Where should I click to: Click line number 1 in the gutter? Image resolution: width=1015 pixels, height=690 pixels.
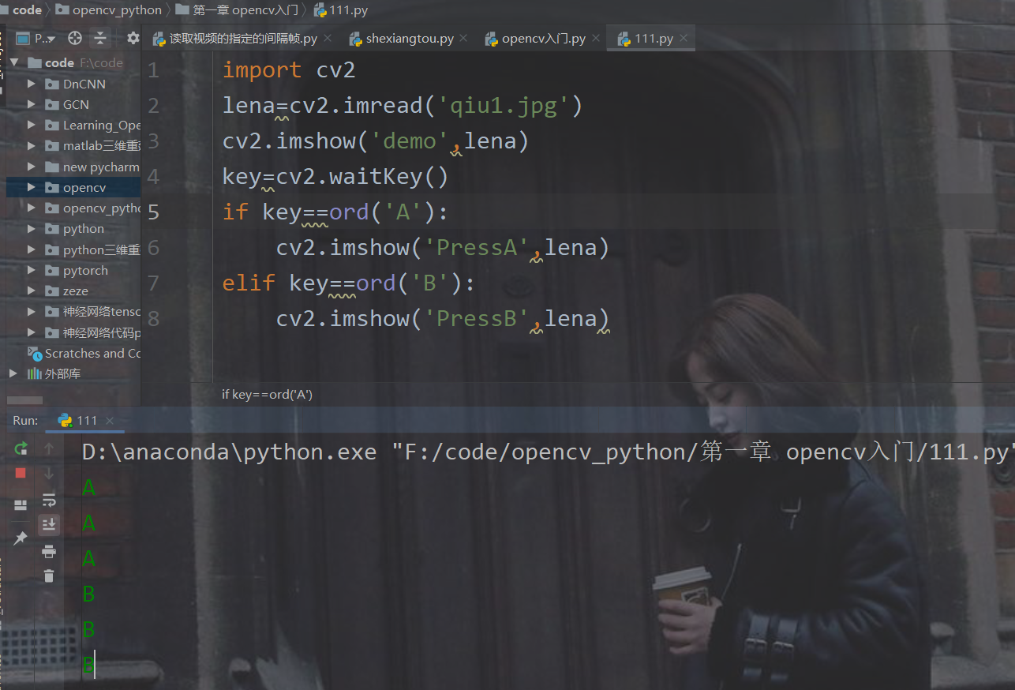[153, 70]
